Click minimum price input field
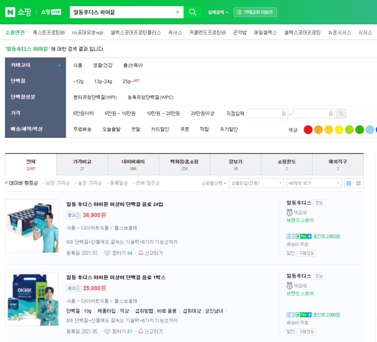Image resolution: width=377 pixels, height=342 pixels. [267, 113]
